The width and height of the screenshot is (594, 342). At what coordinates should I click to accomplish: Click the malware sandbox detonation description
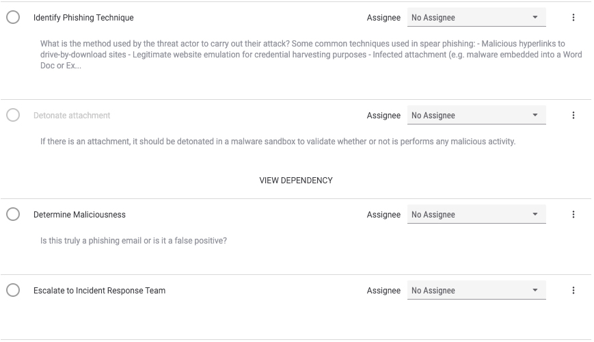(278, 142)
